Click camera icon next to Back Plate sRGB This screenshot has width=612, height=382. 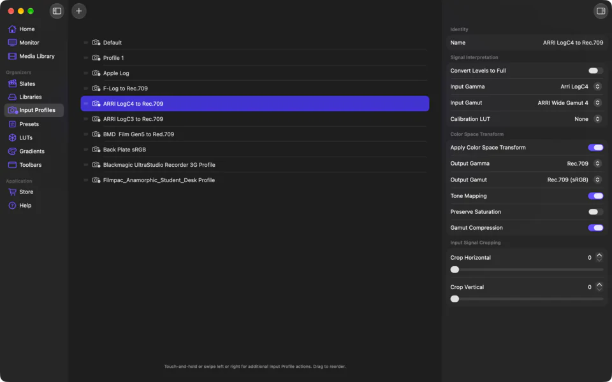pyautogui.click(x=96, y=149)
